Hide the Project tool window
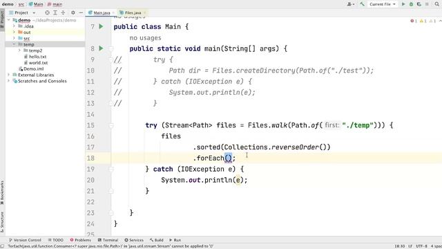Image resolution: width=442 pixels, height=249 pixels. [x=81, y=12]
